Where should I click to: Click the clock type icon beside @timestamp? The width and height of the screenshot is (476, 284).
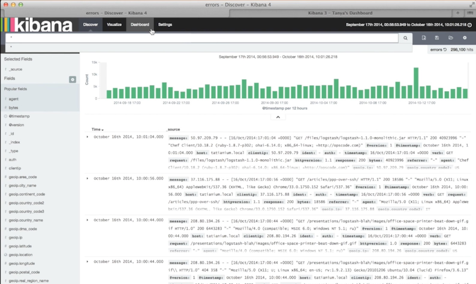click(5, 116)
